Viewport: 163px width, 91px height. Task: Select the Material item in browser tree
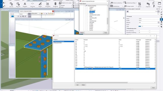pyautogui.click(x=91, y=13)
